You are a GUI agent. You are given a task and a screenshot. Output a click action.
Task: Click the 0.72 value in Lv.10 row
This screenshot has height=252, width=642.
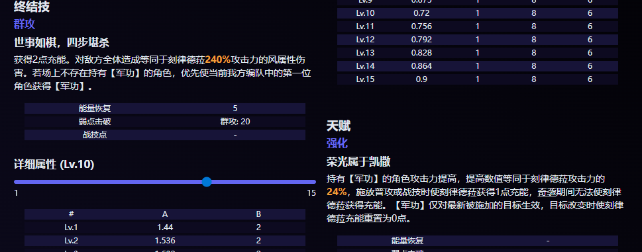(x=421, y=13)
